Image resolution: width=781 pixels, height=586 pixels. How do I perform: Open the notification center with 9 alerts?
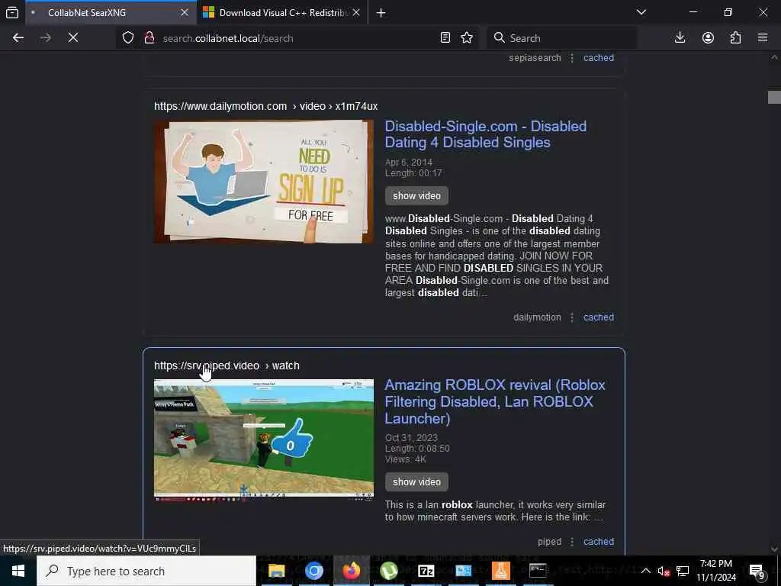757,571
